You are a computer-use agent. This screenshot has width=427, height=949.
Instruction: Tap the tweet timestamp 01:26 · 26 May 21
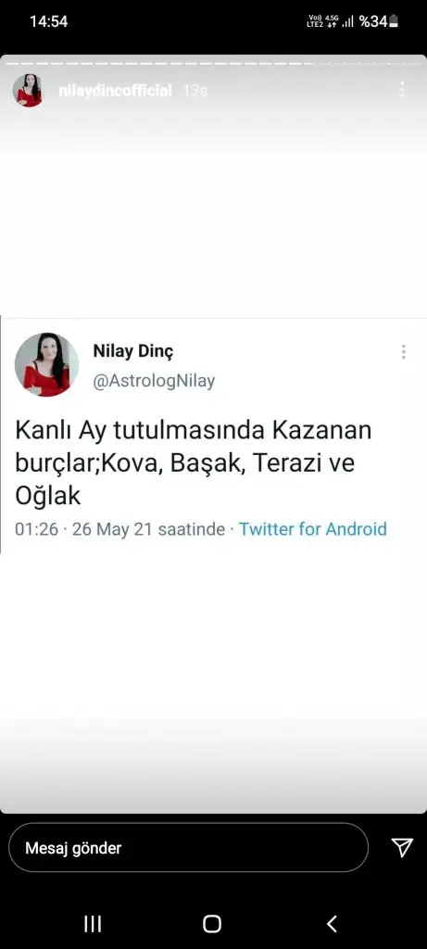pos(119,529)
